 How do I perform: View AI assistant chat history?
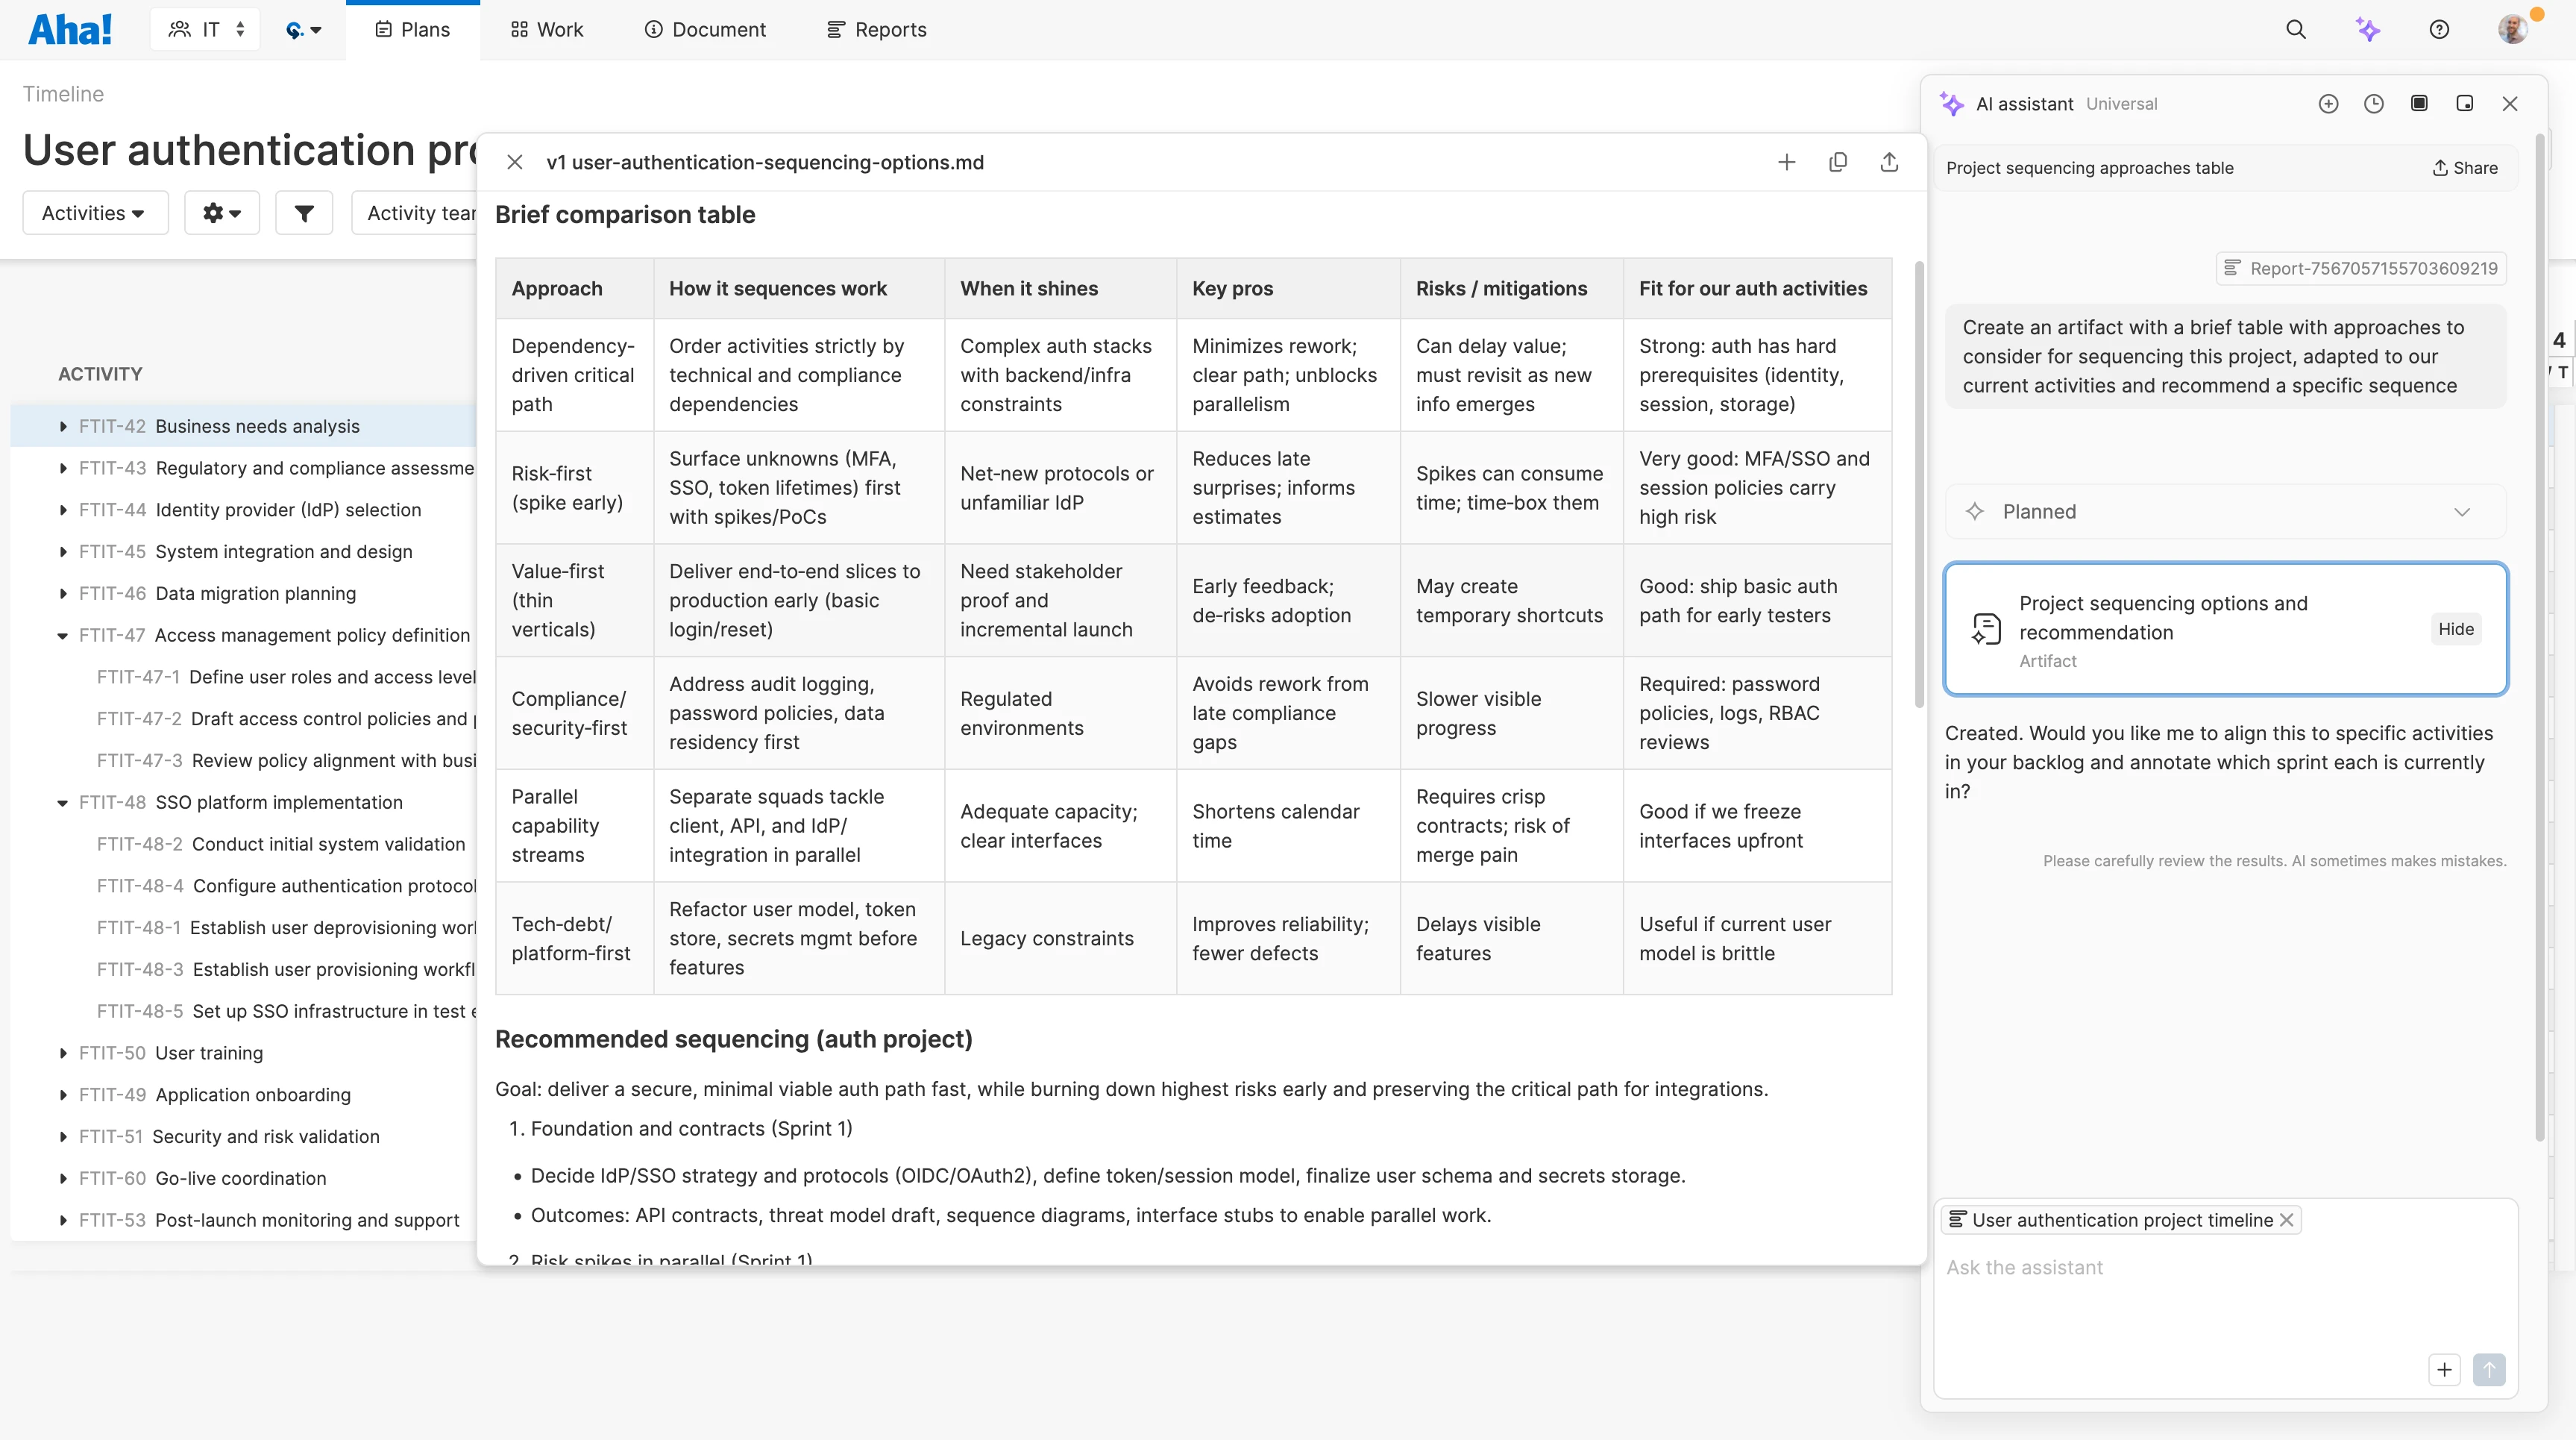pos(2374,103)
